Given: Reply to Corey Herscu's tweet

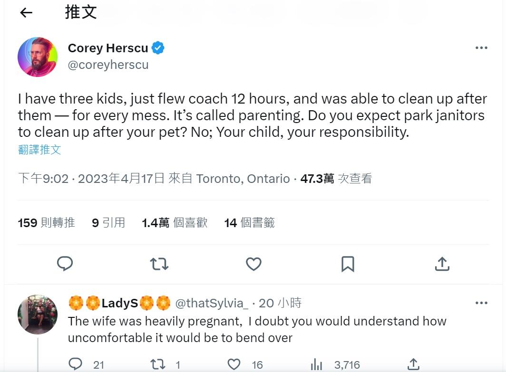Looking at the screenshot, I should (x=65, y=264).
